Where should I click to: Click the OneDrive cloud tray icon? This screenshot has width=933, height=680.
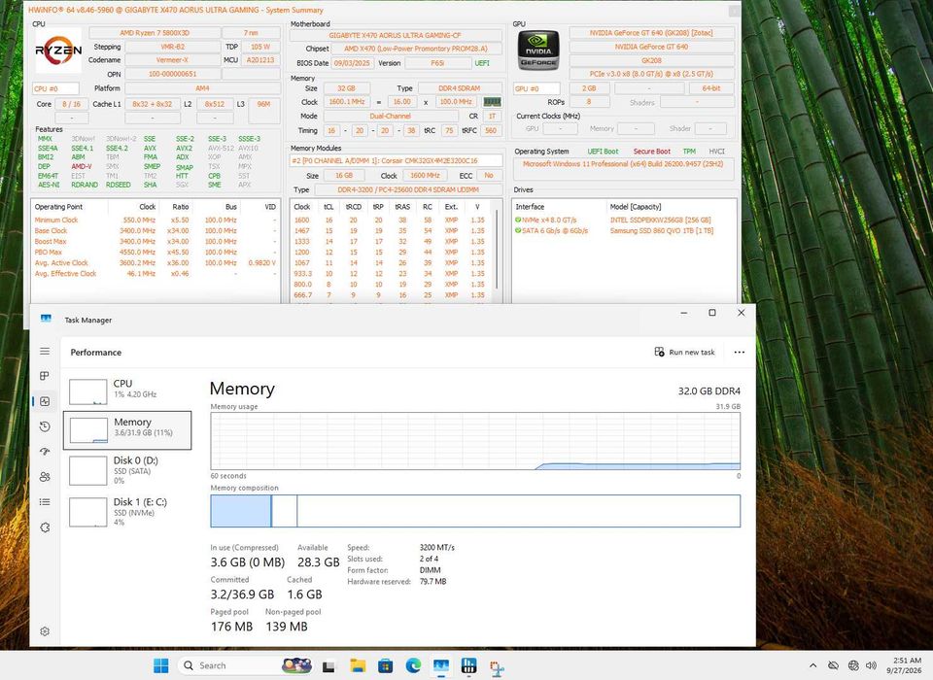[x=833, y=665]
